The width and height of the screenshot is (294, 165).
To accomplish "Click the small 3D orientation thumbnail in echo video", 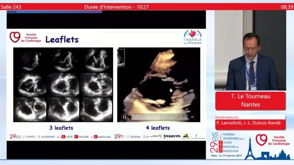I will pos(121,57).
